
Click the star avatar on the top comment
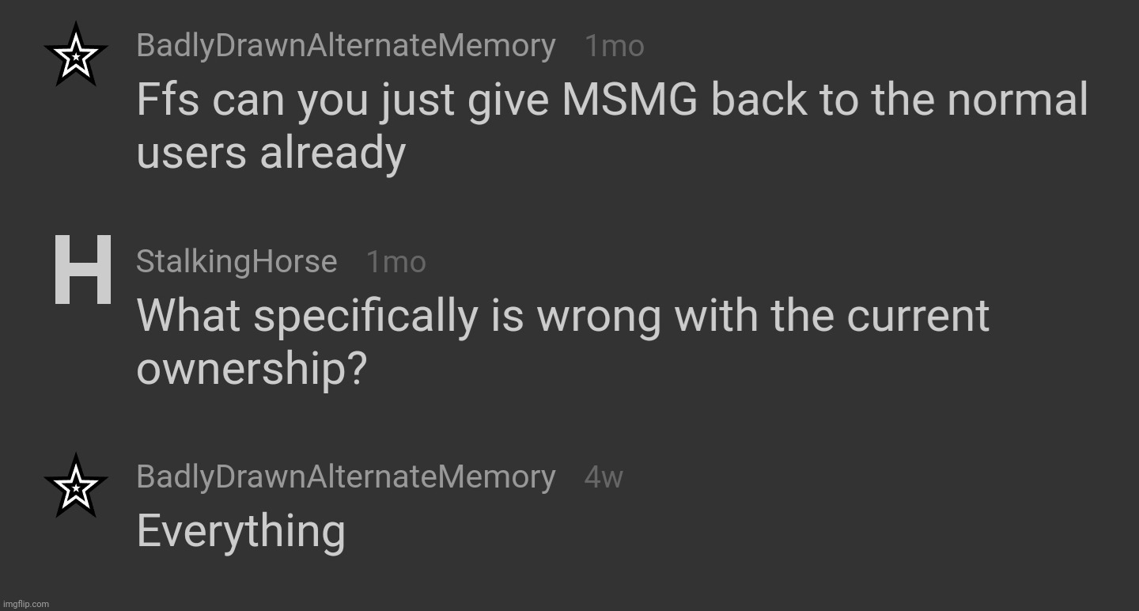[75, 55]
